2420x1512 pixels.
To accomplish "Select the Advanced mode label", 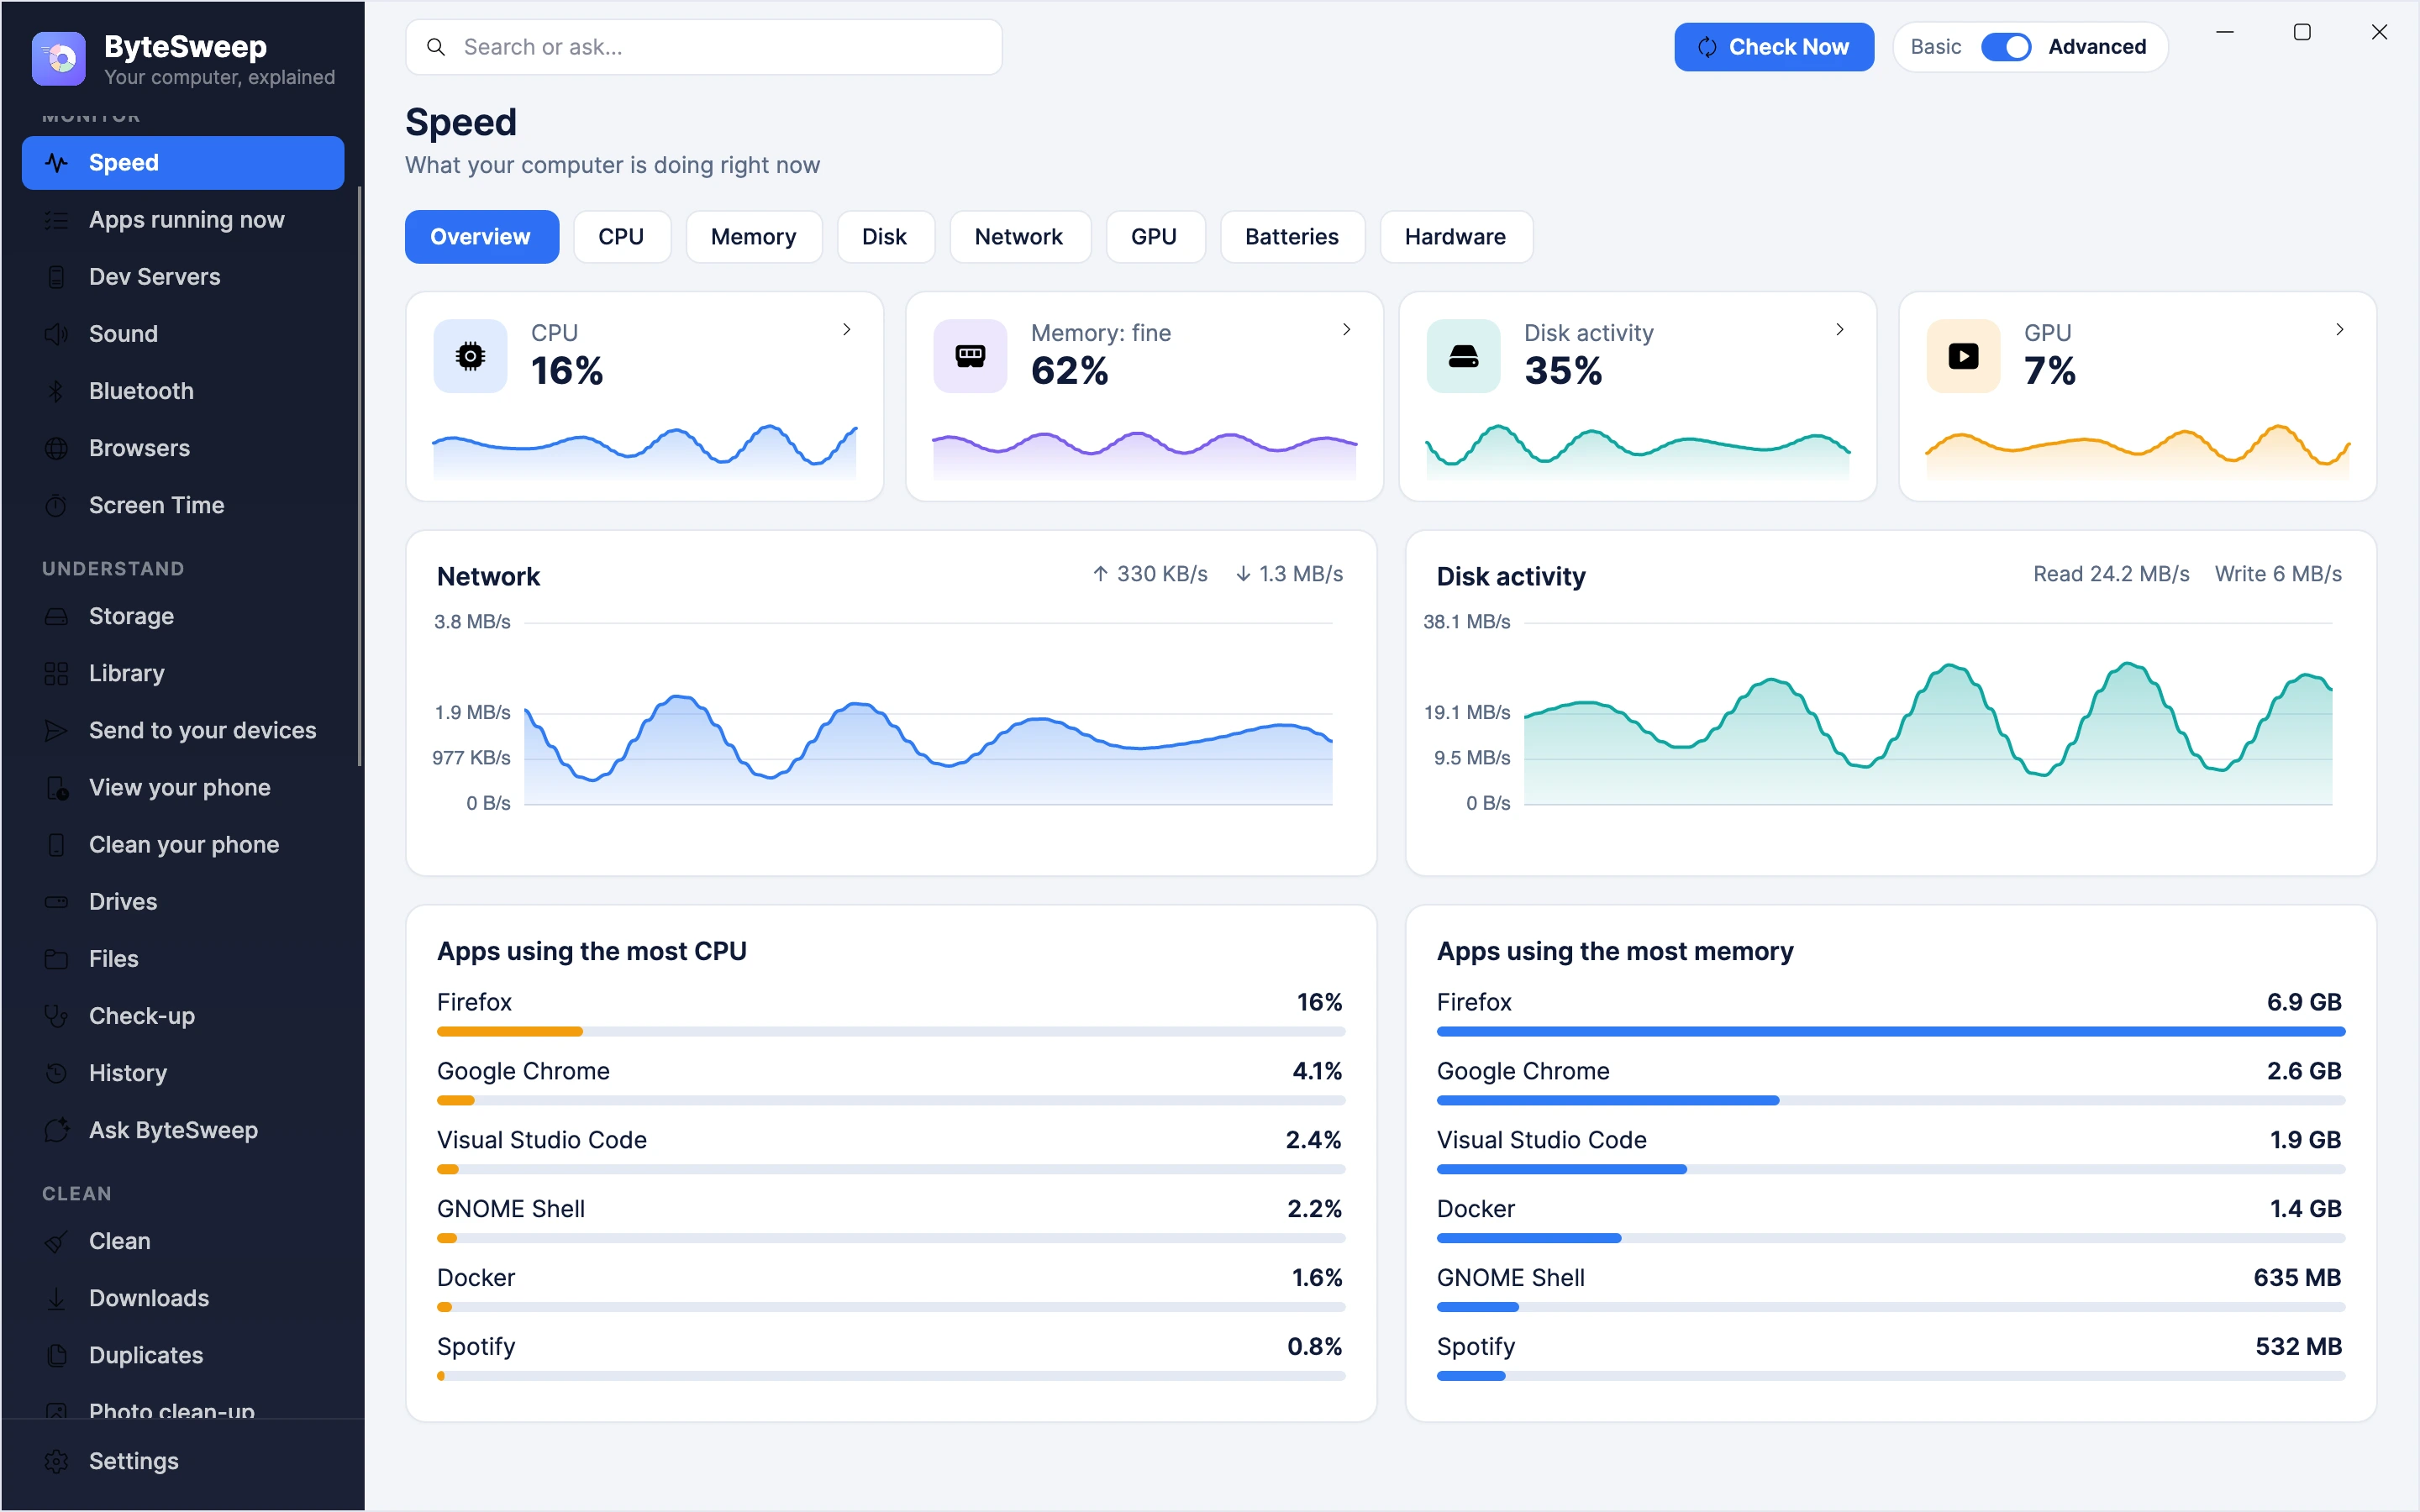I will tap(2097, 47).
